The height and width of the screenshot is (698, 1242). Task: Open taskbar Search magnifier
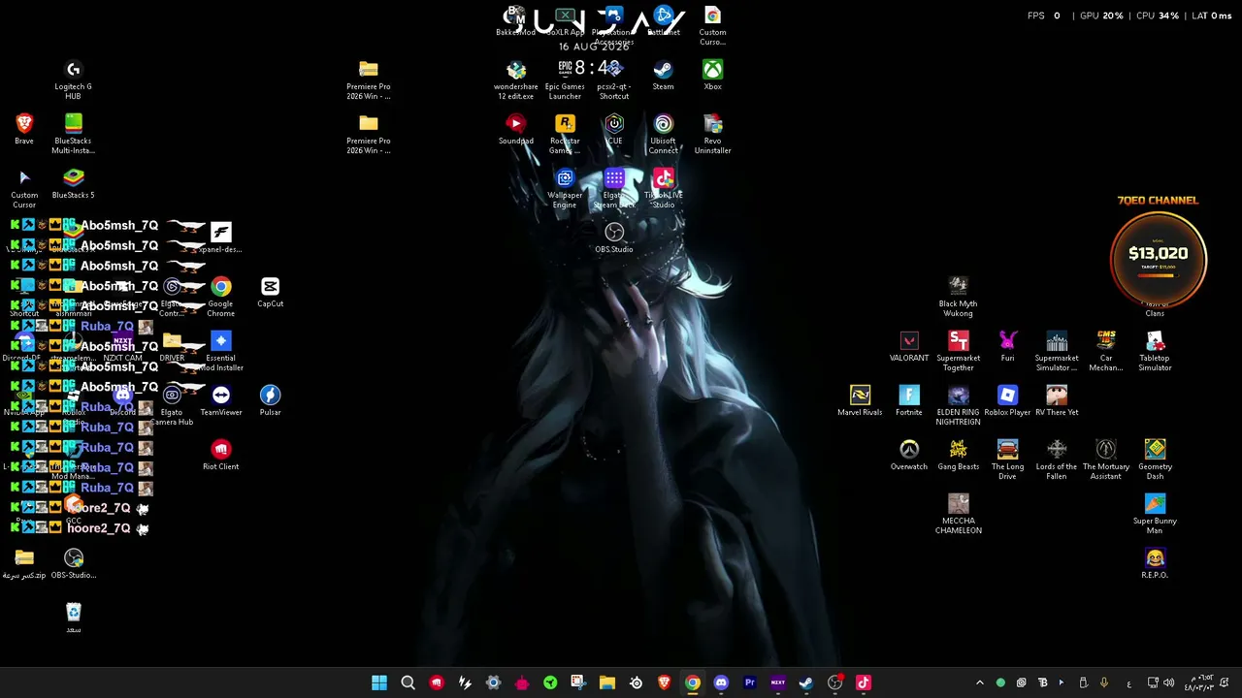click(408, 682)
